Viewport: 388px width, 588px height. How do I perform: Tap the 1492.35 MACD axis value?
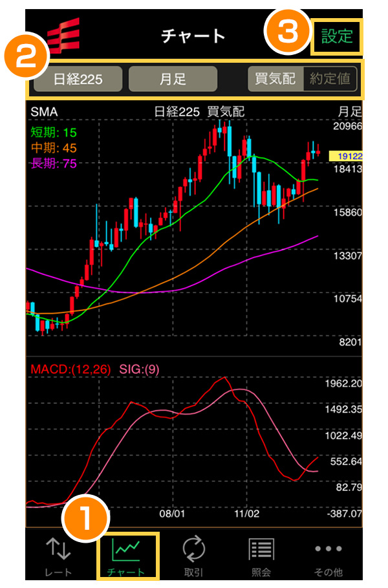[x=343, y=409]
